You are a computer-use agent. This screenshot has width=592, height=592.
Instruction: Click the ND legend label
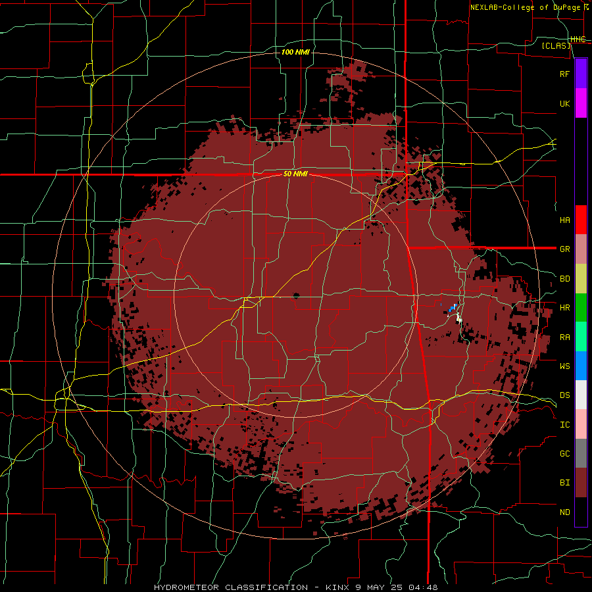click(x=564, y=512)
